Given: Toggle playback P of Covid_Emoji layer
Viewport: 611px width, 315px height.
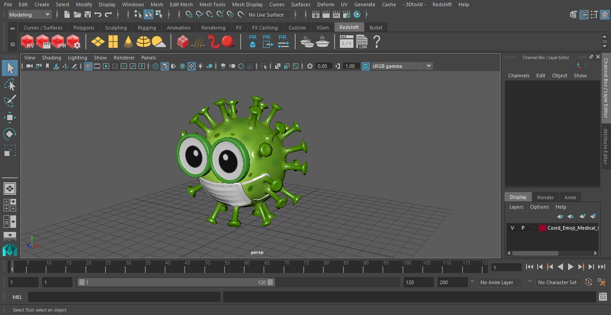Looking at the screenshot, I should click(522, 228).
